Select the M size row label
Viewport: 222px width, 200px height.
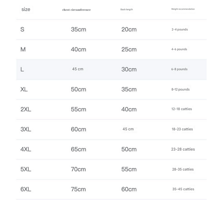click(23, 49)
